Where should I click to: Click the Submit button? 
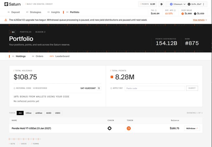[x=192, y=88]
